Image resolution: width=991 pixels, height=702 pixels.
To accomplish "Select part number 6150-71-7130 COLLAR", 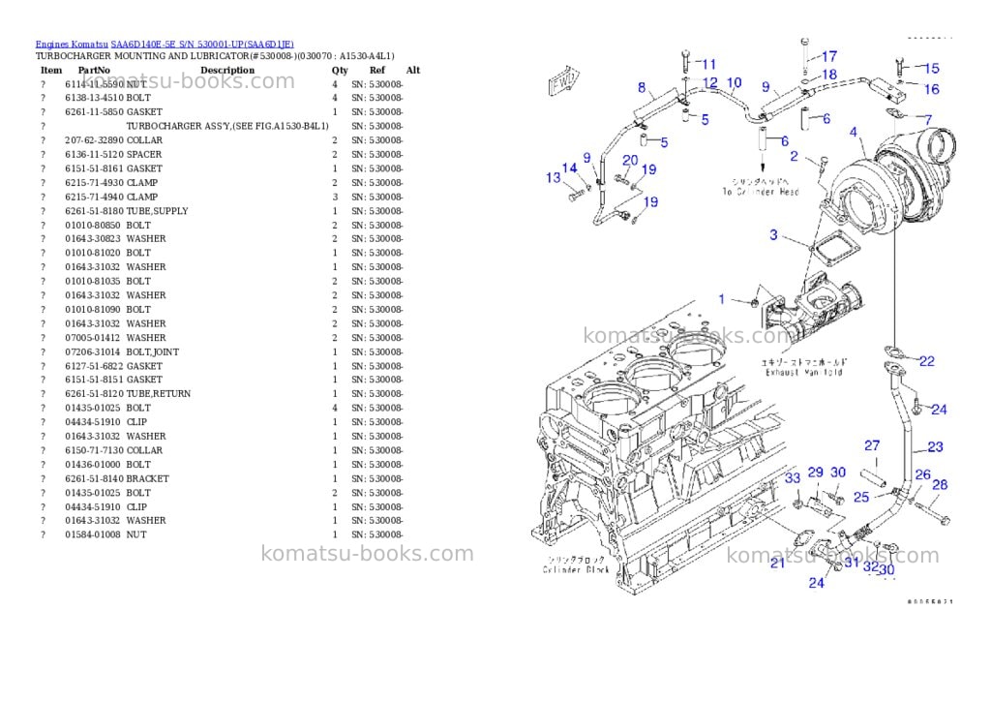I will (x=113, y=451).
